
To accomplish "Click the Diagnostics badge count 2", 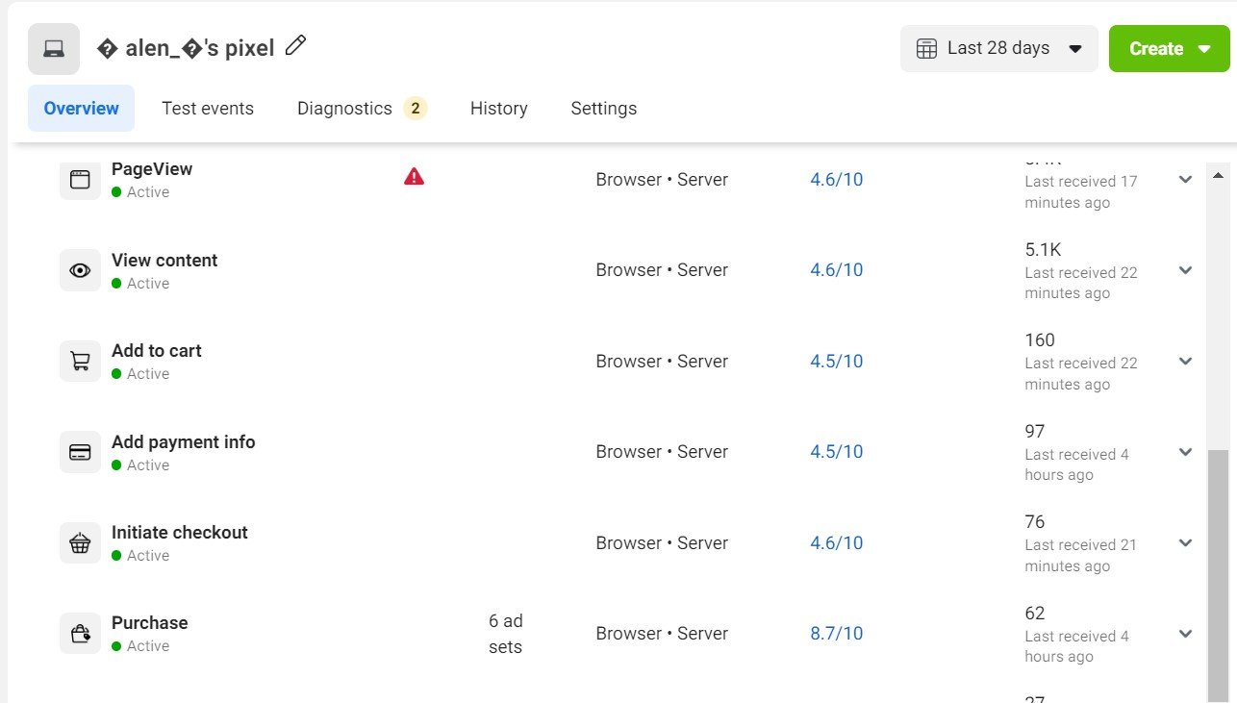I will click(x=416, y=109).
